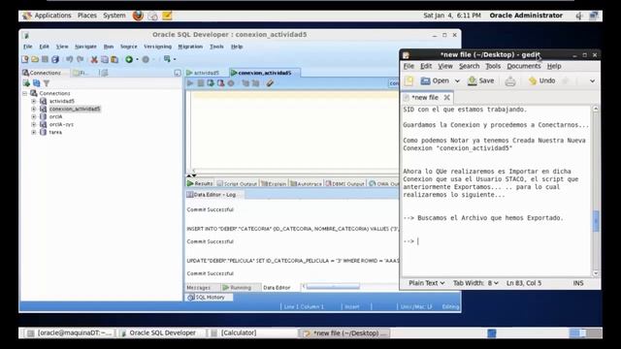This screenshot has width=621, height=349.
Task: Open the Plain Text language dropdown in gedit
Action: pyautogui.click(x=427, y=283)
